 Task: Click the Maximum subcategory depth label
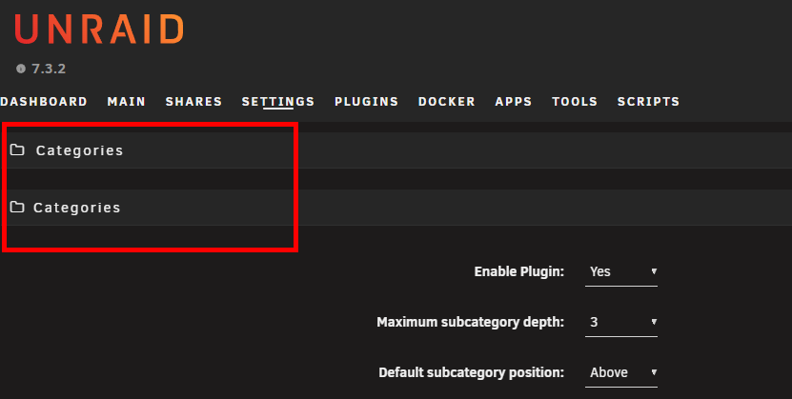[470, 322]
